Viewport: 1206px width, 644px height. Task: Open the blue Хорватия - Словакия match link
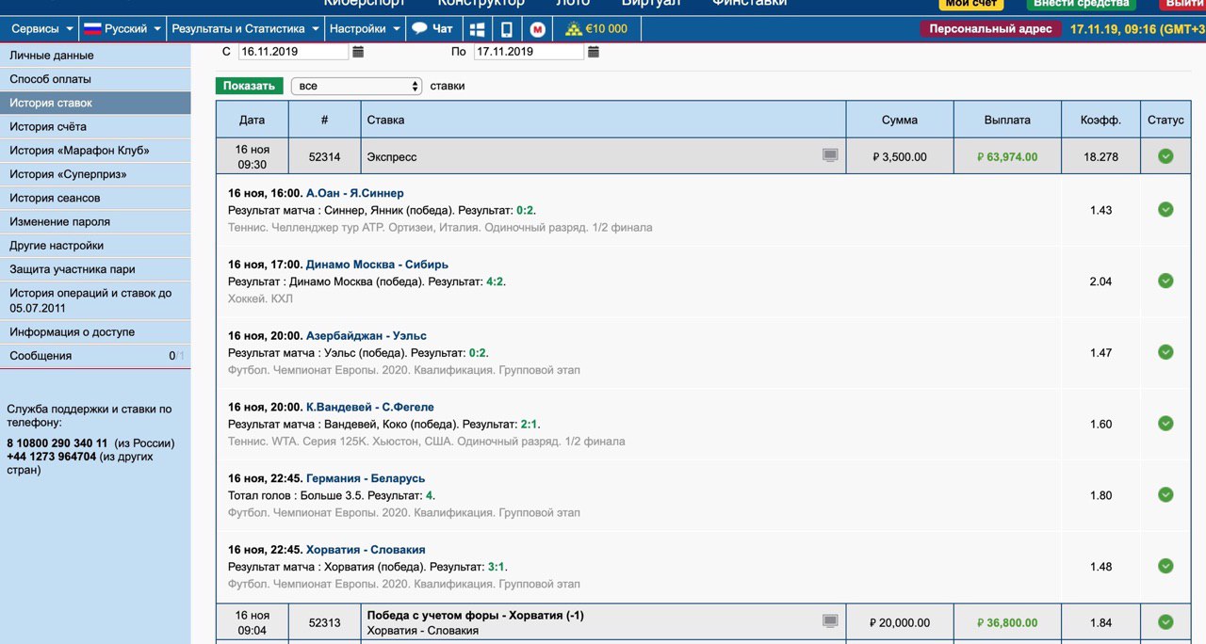point(366,550)
